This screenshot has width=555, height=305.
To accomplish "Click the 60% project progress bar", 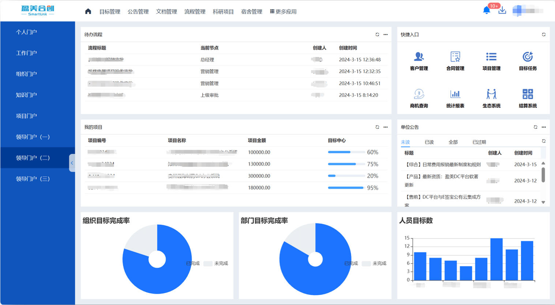I will 346,152.
